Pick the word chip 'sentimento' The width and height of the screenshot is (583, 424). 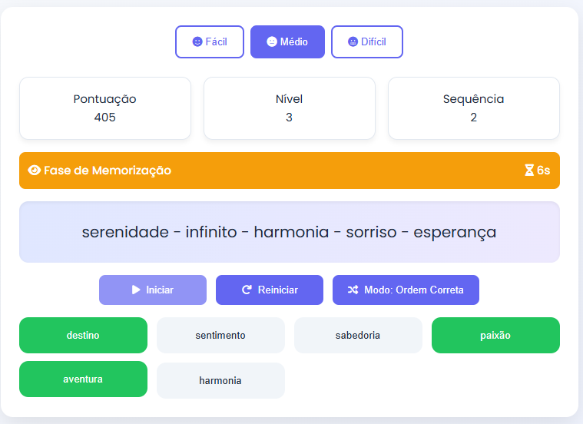coord(220,335)
